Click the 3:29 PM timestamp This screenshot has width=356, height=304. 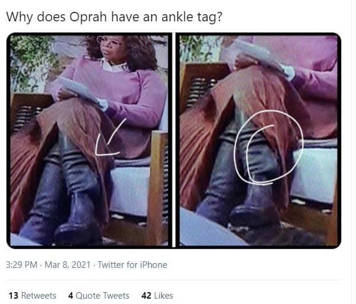pos(21,265)
